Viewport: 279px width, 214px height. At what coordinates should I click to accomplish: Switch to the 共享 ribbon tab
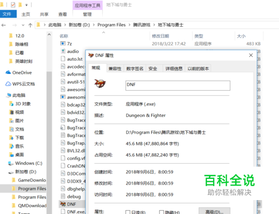pos(44,14)
